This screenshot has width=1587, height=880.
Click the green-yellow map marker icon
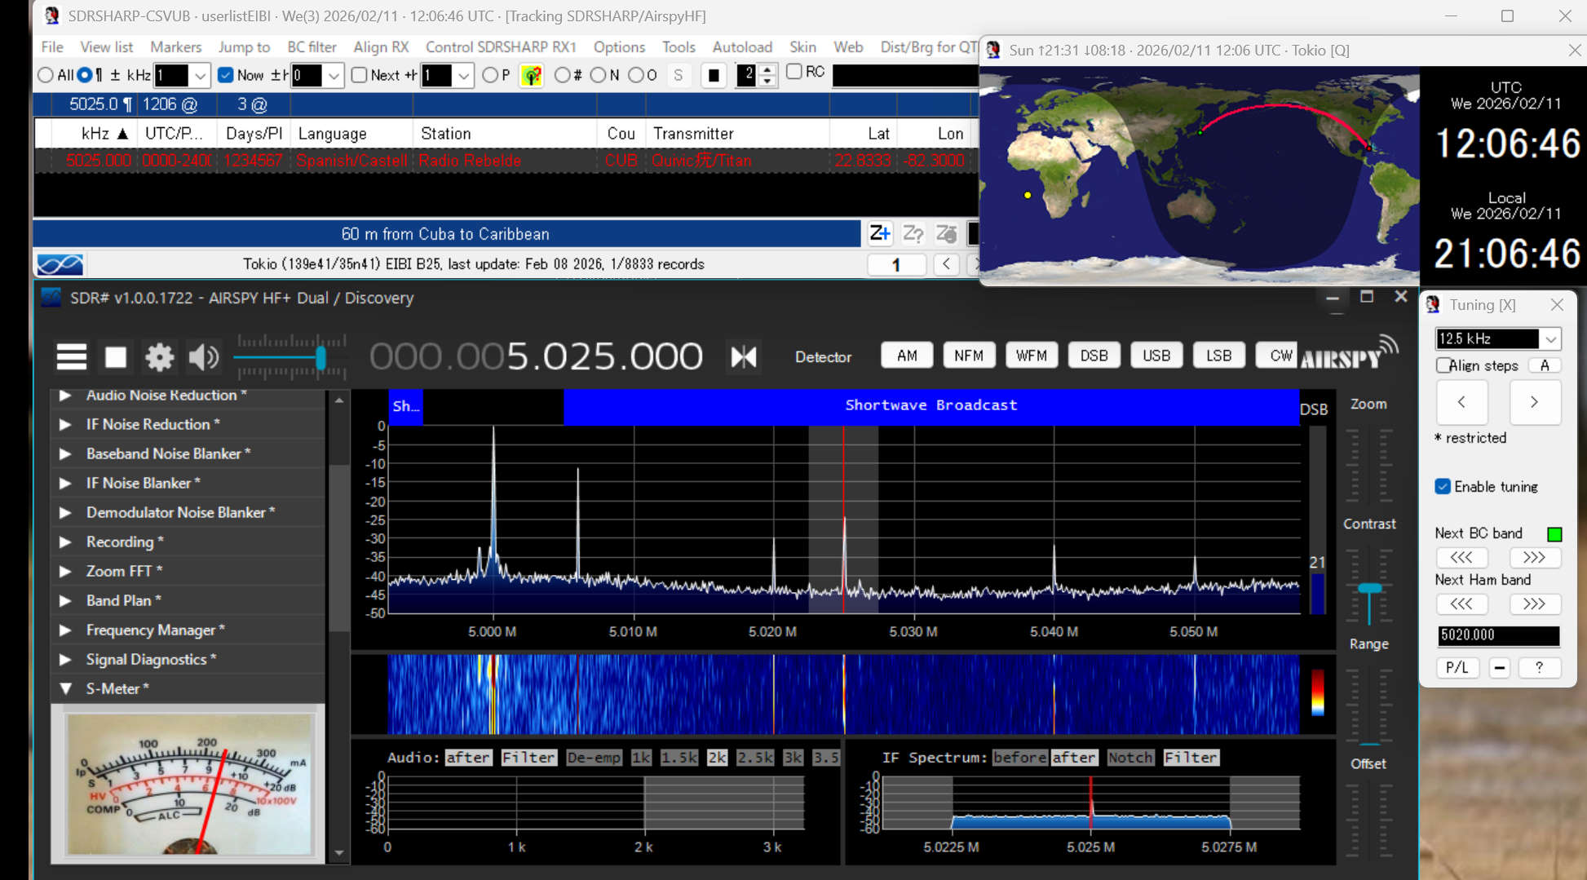(532, 76)
